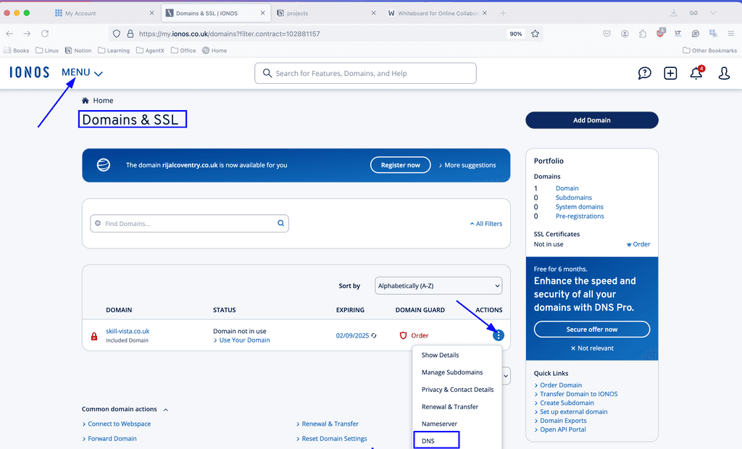742x449 pixels.
Task: Dismiss promo with Not relevant
Action: [x=591, y=348]
